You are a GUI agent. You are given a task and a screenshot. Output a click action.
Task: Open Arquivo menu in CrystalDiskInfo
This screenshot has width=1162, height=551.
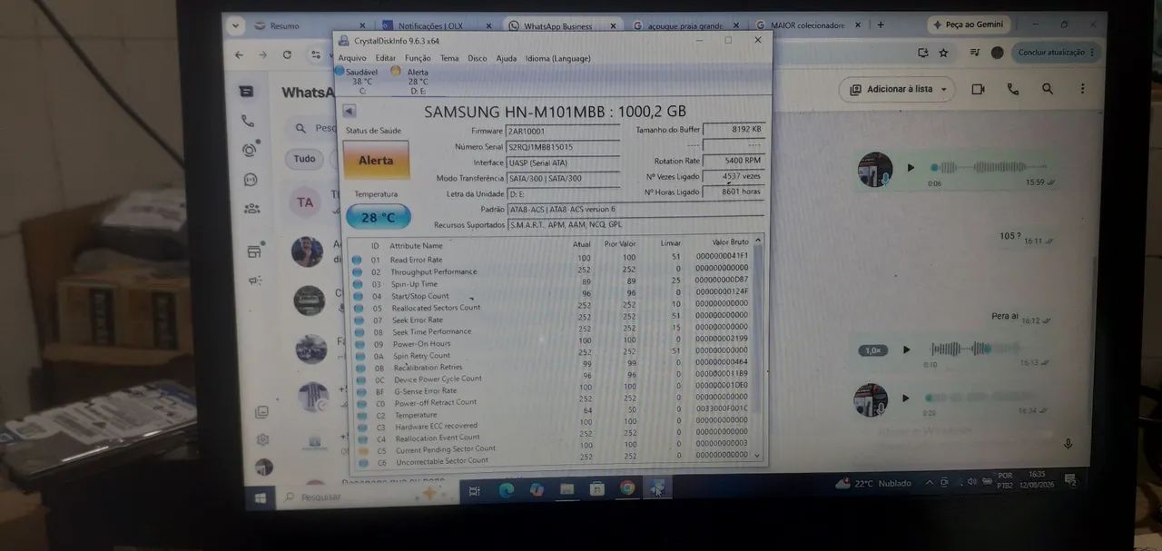click(x=352, y=58)
